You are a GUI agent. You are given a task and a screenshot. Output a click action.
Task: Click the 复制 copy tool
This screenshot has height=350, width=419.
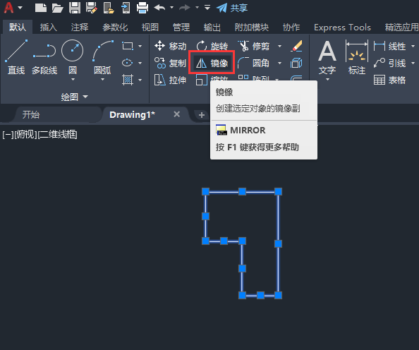pyautogui.click(x=170, y=63)
